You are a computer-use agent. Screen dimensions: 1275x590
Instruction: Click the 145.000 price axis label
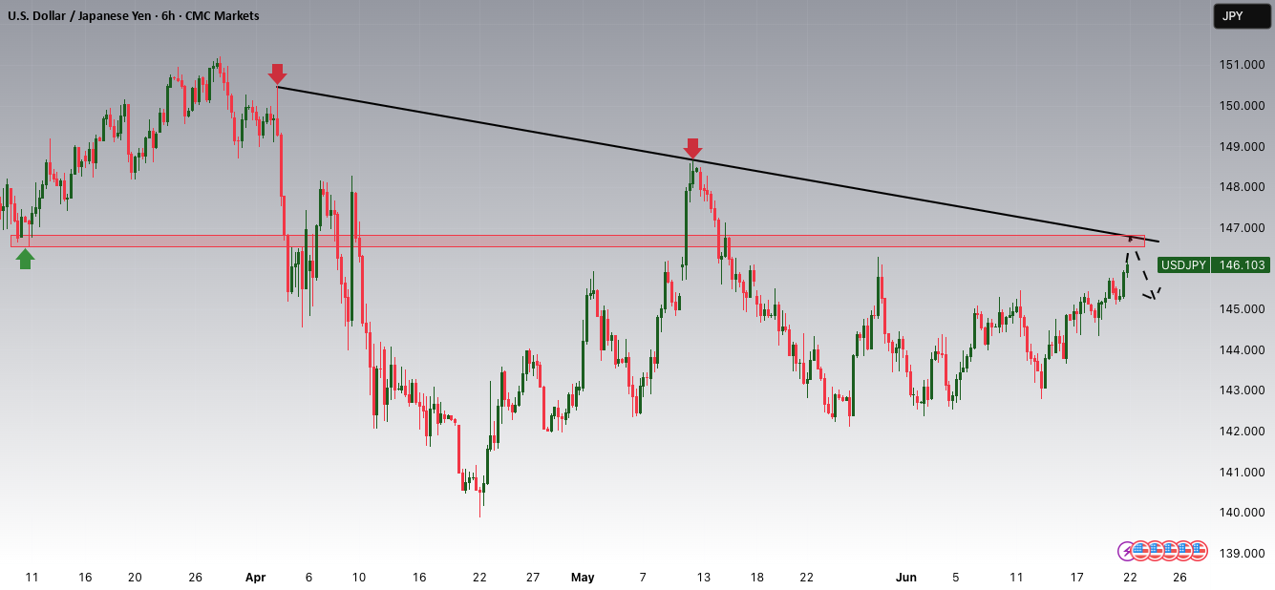[1240, 309]
